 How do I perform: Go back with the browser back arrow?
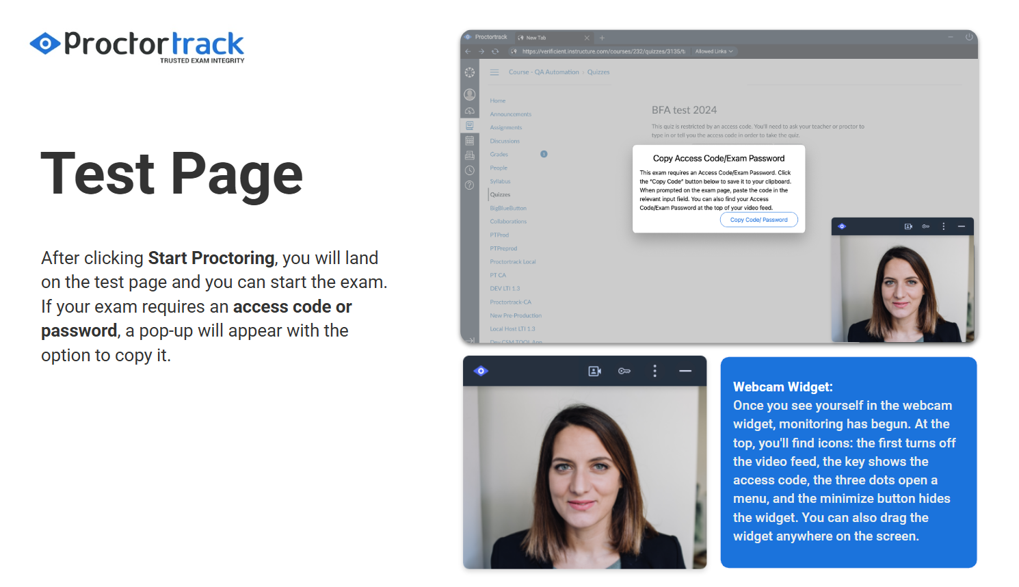pos(468,51)
